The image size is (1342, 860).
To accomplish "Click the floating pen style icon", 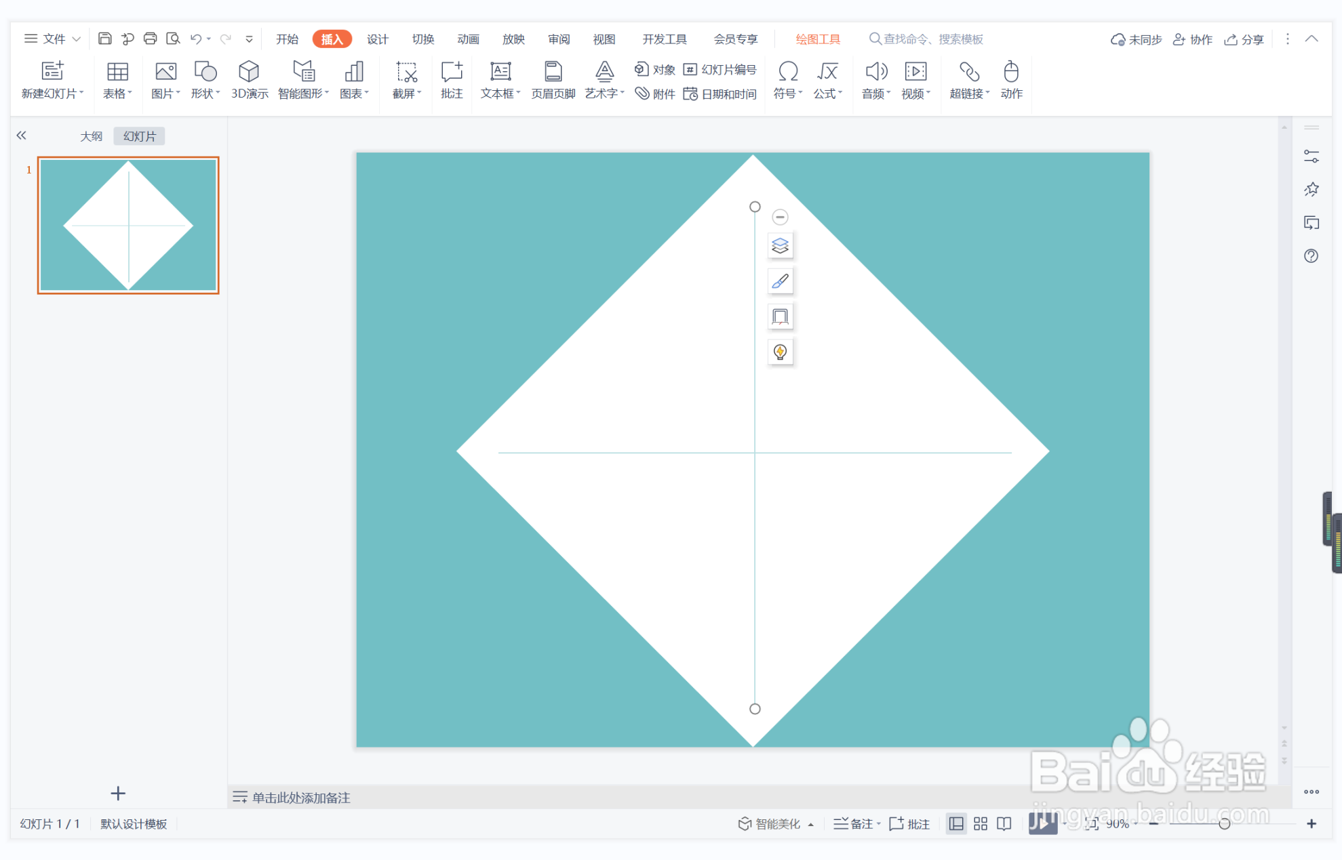I will point(780,281).
